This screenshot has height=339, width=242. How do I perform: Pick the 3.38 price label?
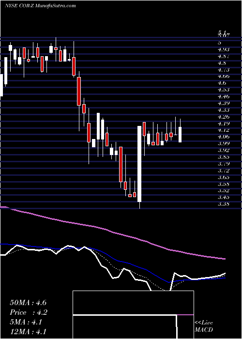[224, 204]
